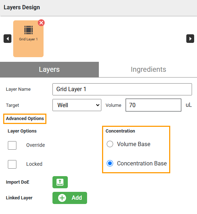This screenshot has width=197, height=214.
Task: Click the grid icon on layer card
Action: click(x=29, y=30)
